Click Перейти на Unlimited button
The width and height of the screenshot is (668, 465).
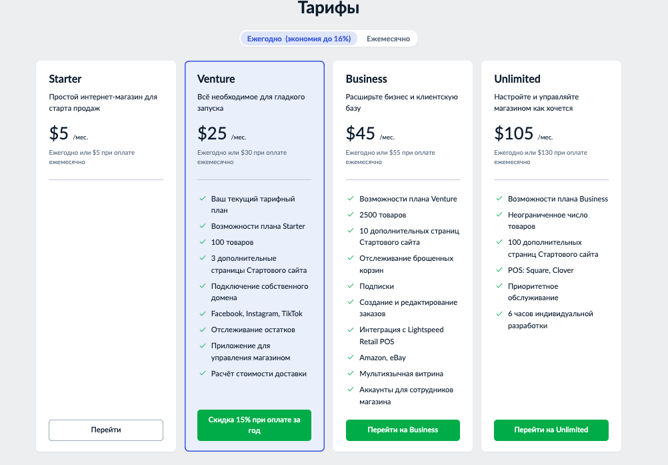point(551,430)
